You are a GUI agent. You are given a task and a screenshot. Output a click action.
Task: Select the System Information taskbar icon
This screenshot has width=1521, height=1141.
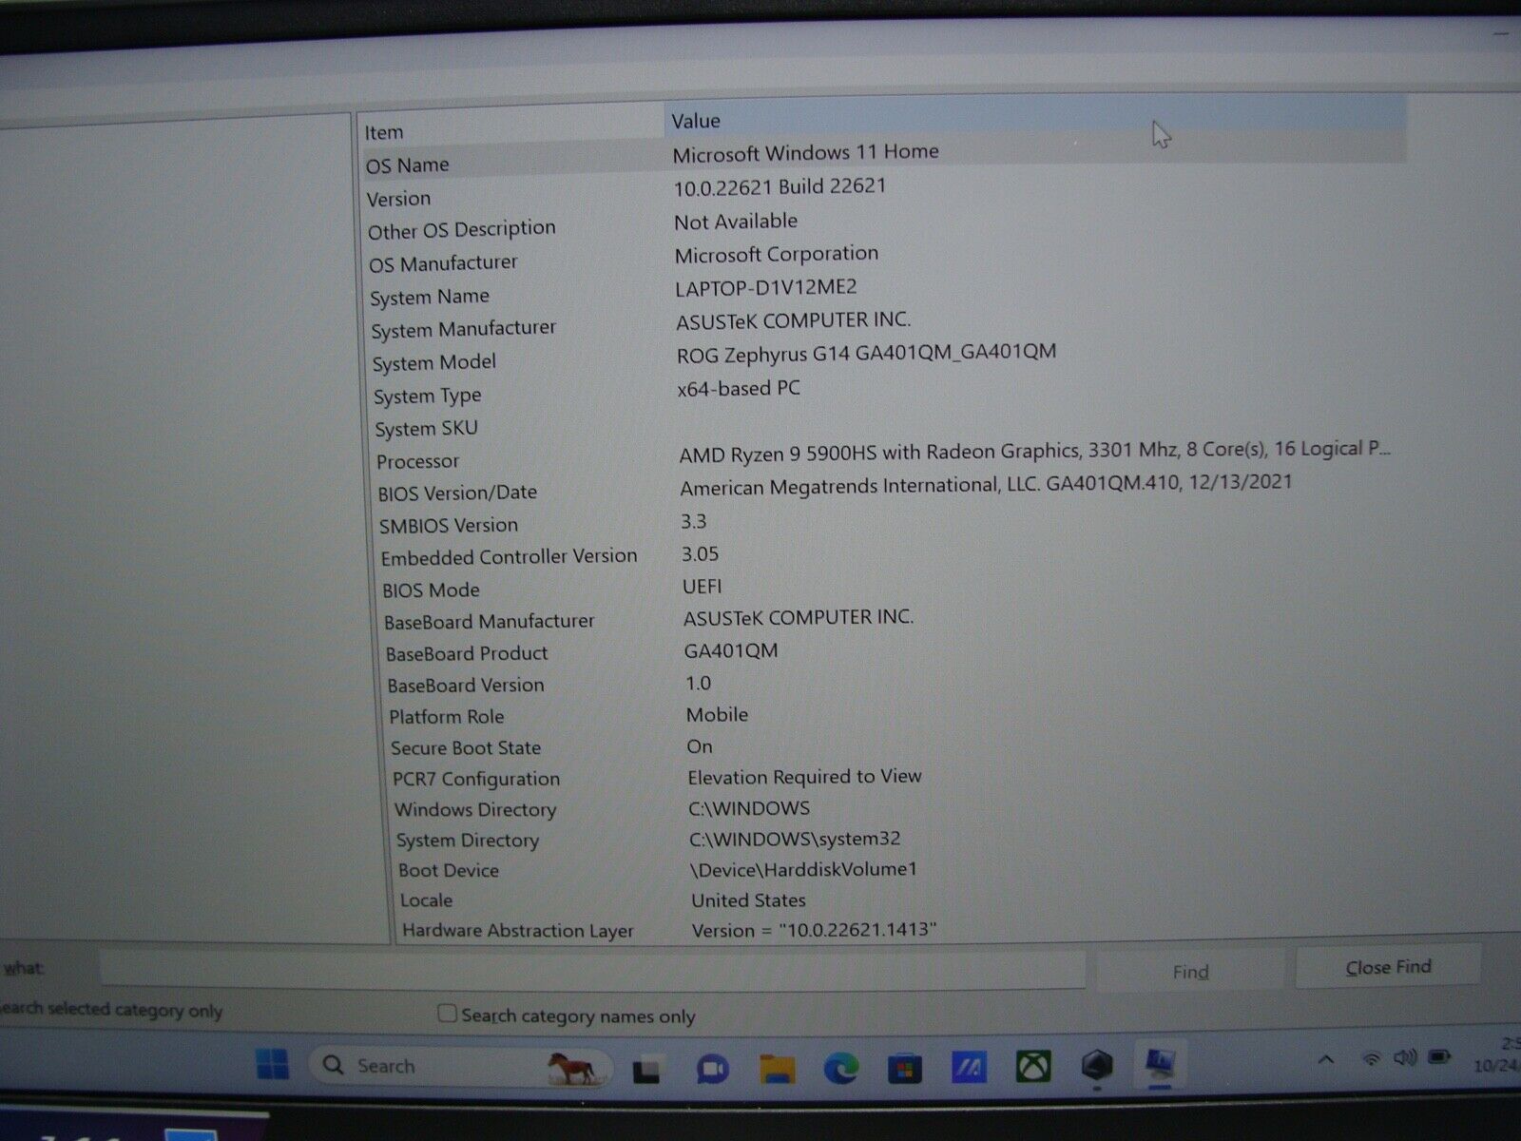1160,1063
